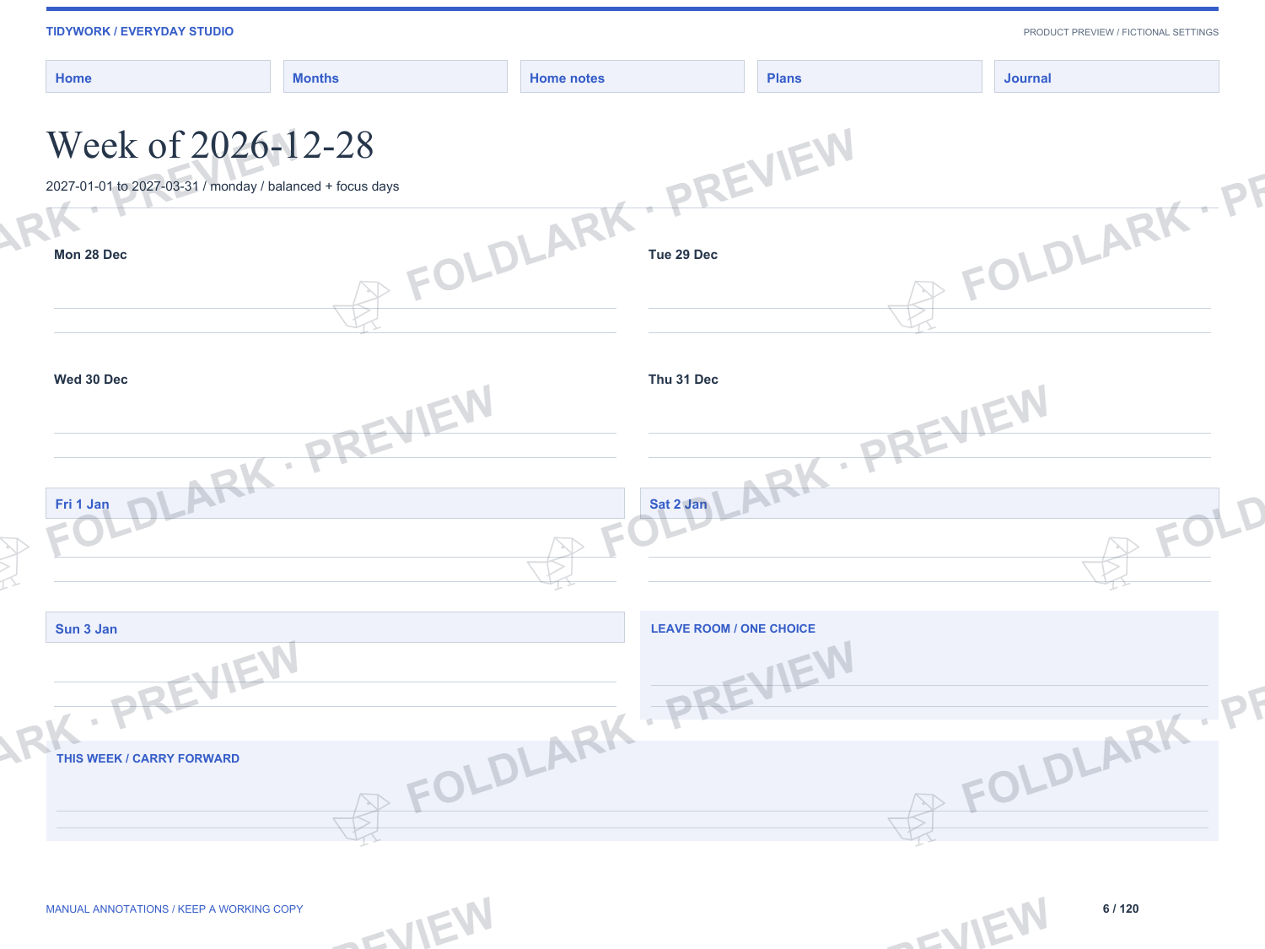Click the Thu 31 Dec label
The height and width of the screenshot is (949, 1265).
click(x=683, y=380)
